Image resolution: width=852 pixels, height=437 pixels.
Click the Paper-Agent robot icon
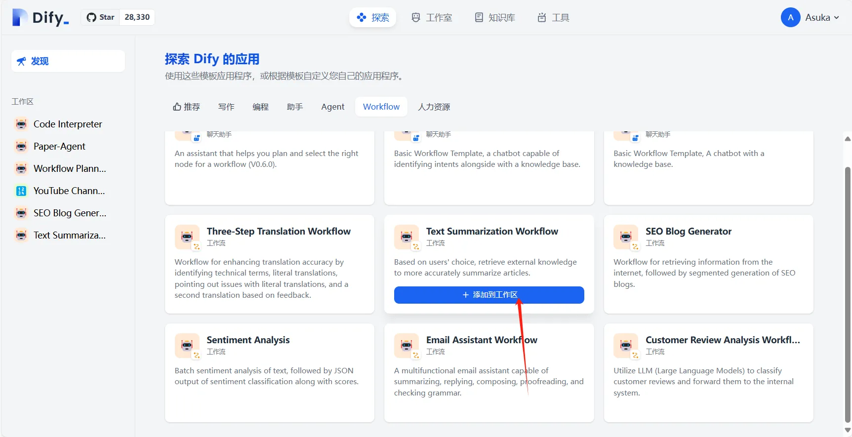21,146
